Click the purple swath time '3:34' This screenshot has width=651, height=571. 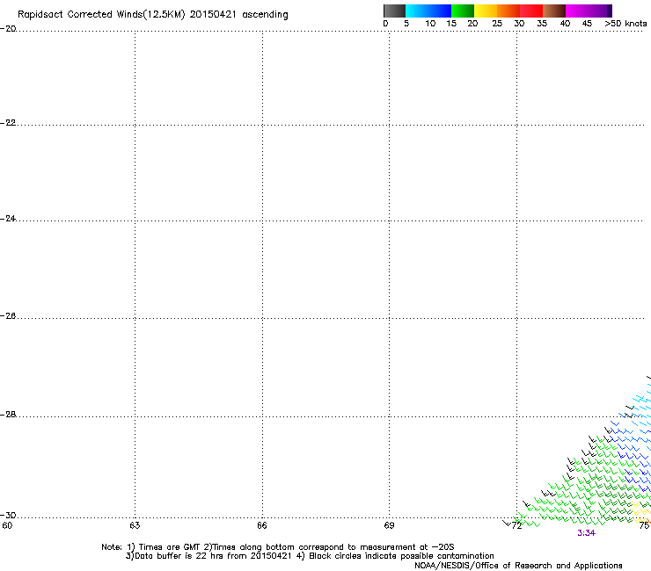tap(586, 533)
